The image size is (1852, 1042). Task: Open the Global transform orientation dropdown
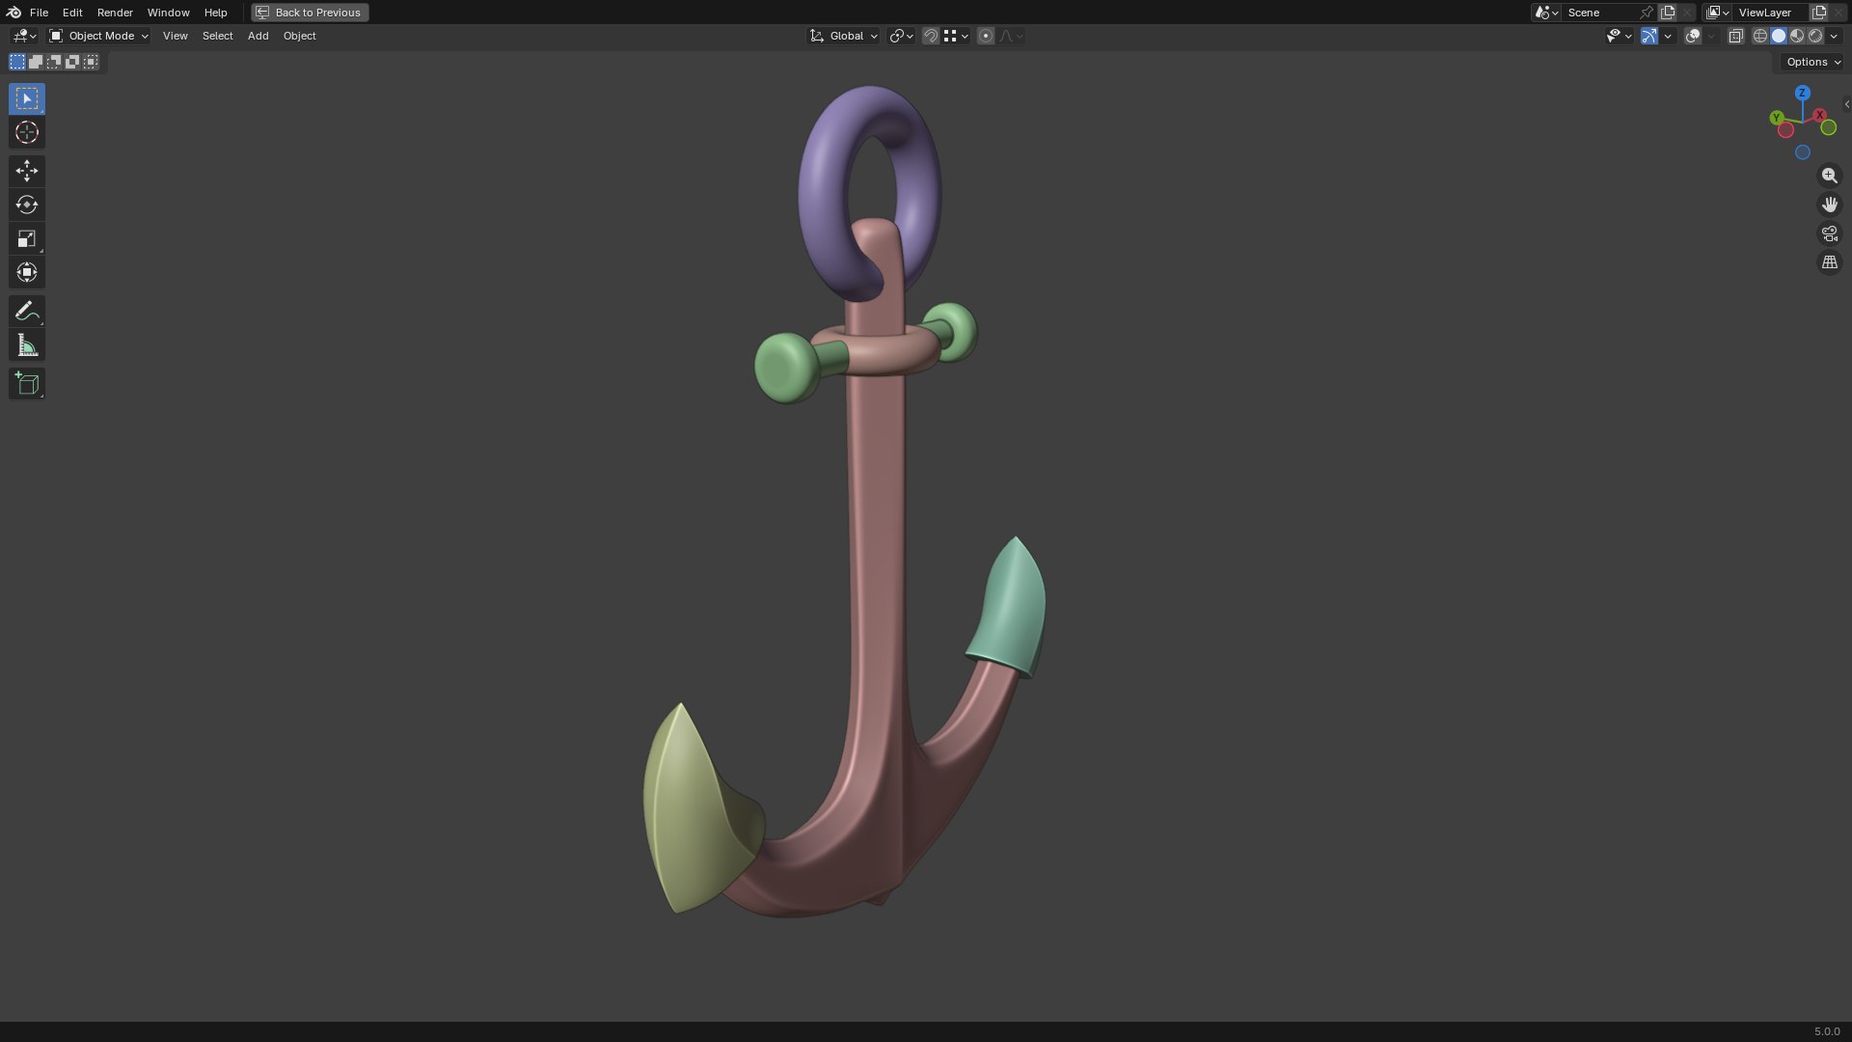[x=844, y=36]
